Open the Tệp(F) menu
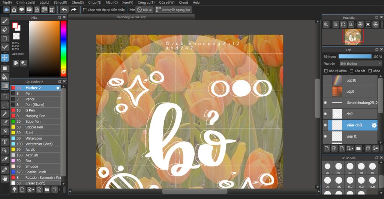Image resolution: width=384 pixels, height=199 pixels. coord(7,3)
